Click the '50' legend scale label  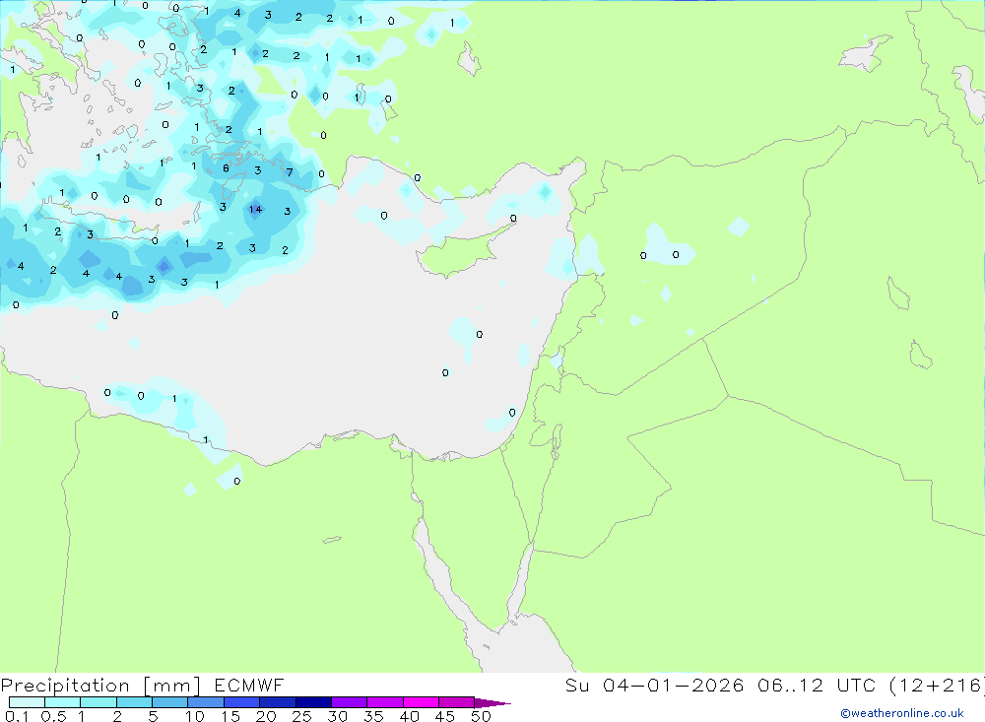pyautogui.click(x=481, y=716)
